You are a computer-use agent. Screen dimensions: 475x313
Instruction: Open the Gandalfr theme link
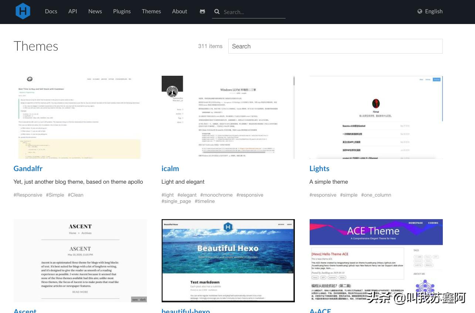pyautogui.click(x=28, y=169)
